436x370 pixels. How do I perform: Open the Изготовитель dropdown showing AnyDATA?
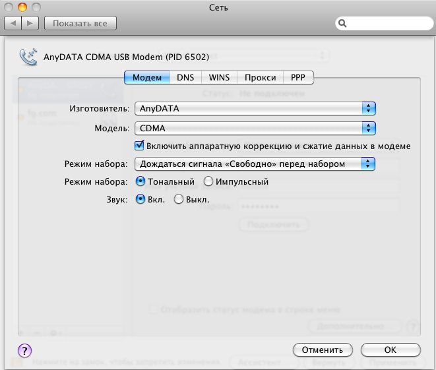255,108
